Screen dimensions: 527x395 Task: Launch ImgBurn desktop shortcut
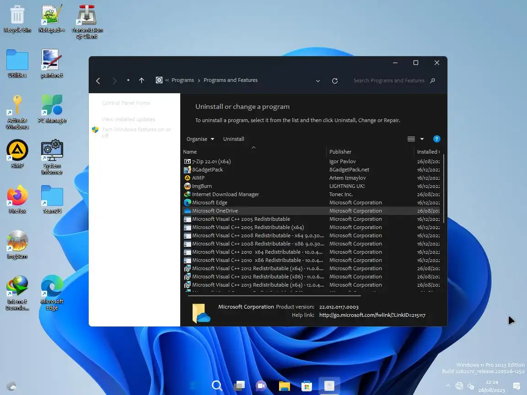coord(17,245)
